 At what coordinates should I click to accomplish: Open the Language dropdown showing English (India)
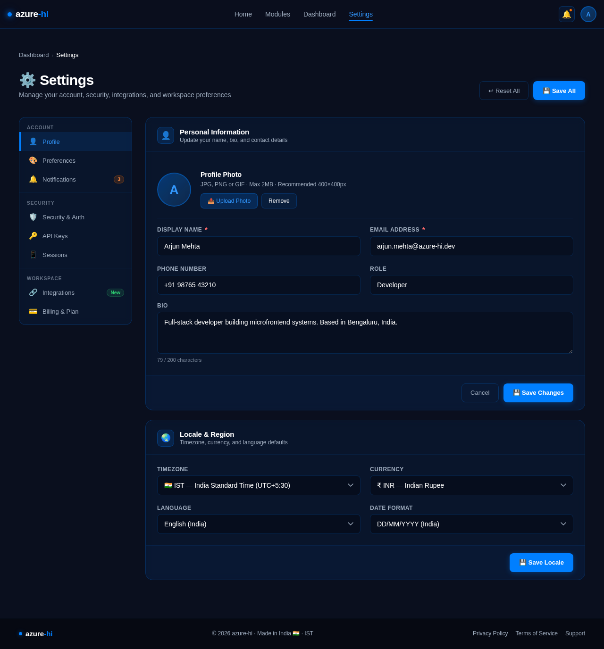pyautogui.click(x=259, y=524)
